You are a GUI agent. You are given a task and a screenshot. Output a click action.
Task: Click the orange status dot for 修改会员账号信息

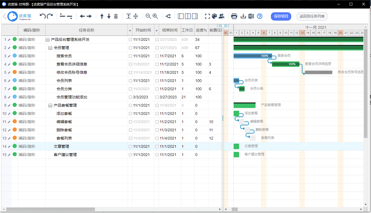point(15,72)
